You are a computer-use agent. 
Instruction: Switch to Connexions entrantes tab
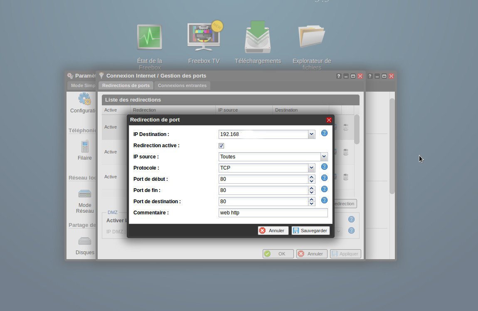(x=182, y=85)
